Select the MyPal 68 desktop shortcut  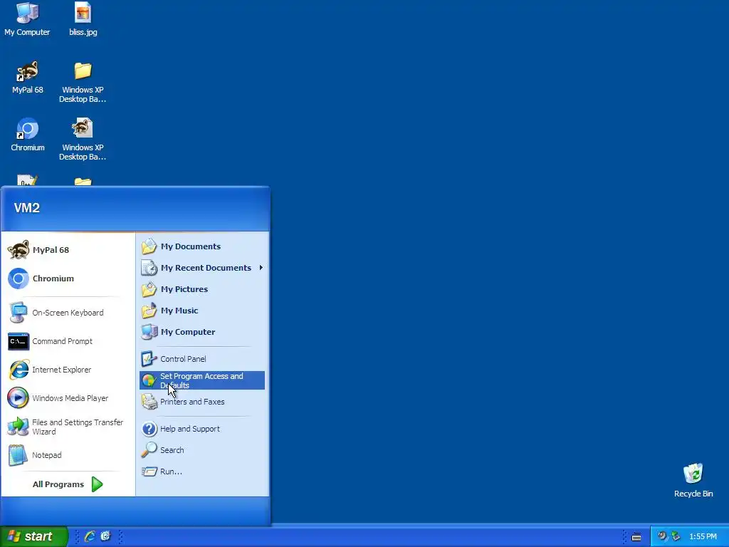(28, 77)
